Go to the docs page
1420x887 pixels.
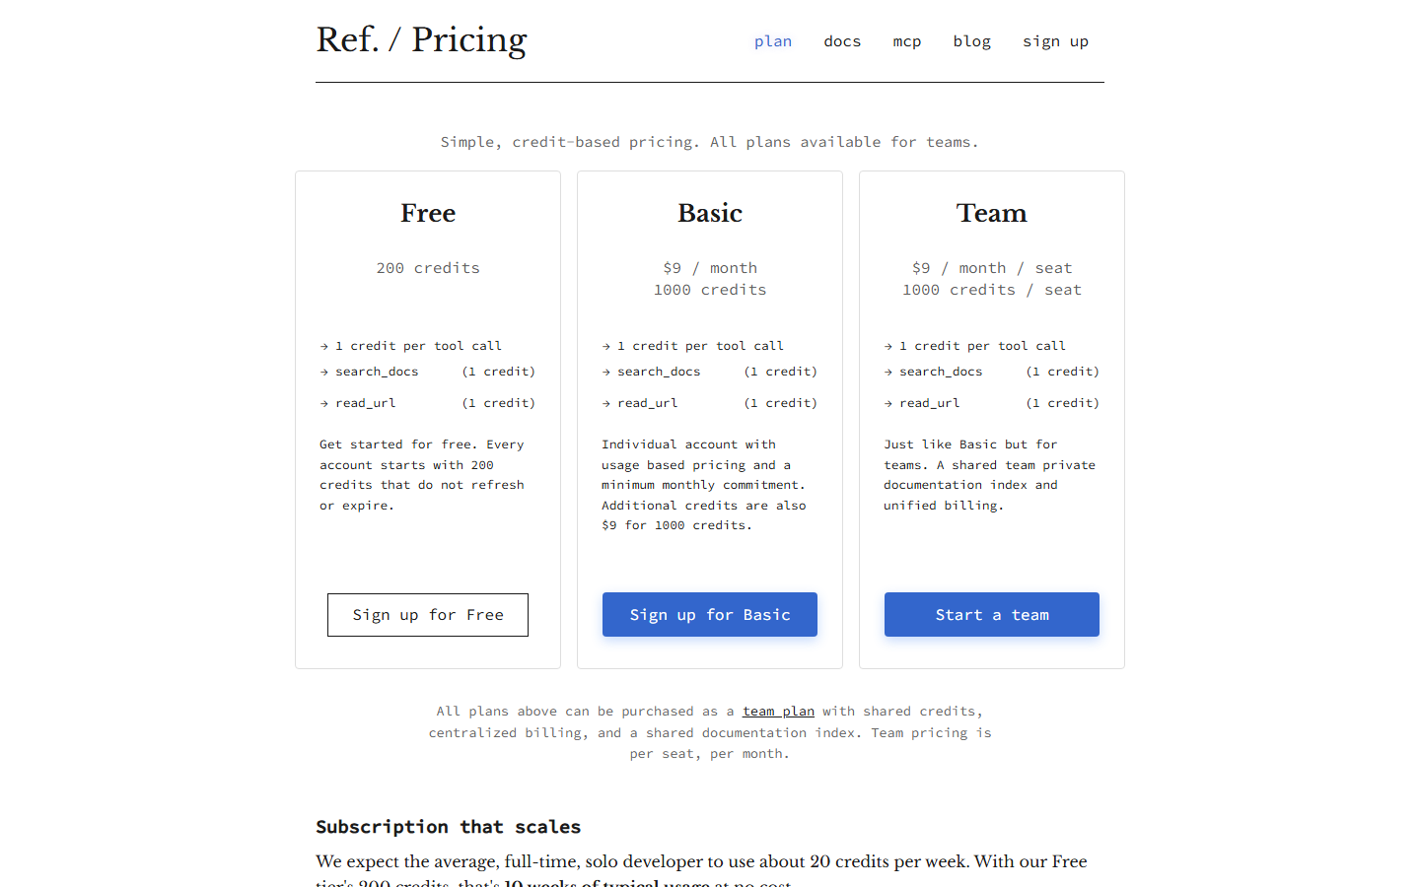pyautogui.click(x=842, y=41)
